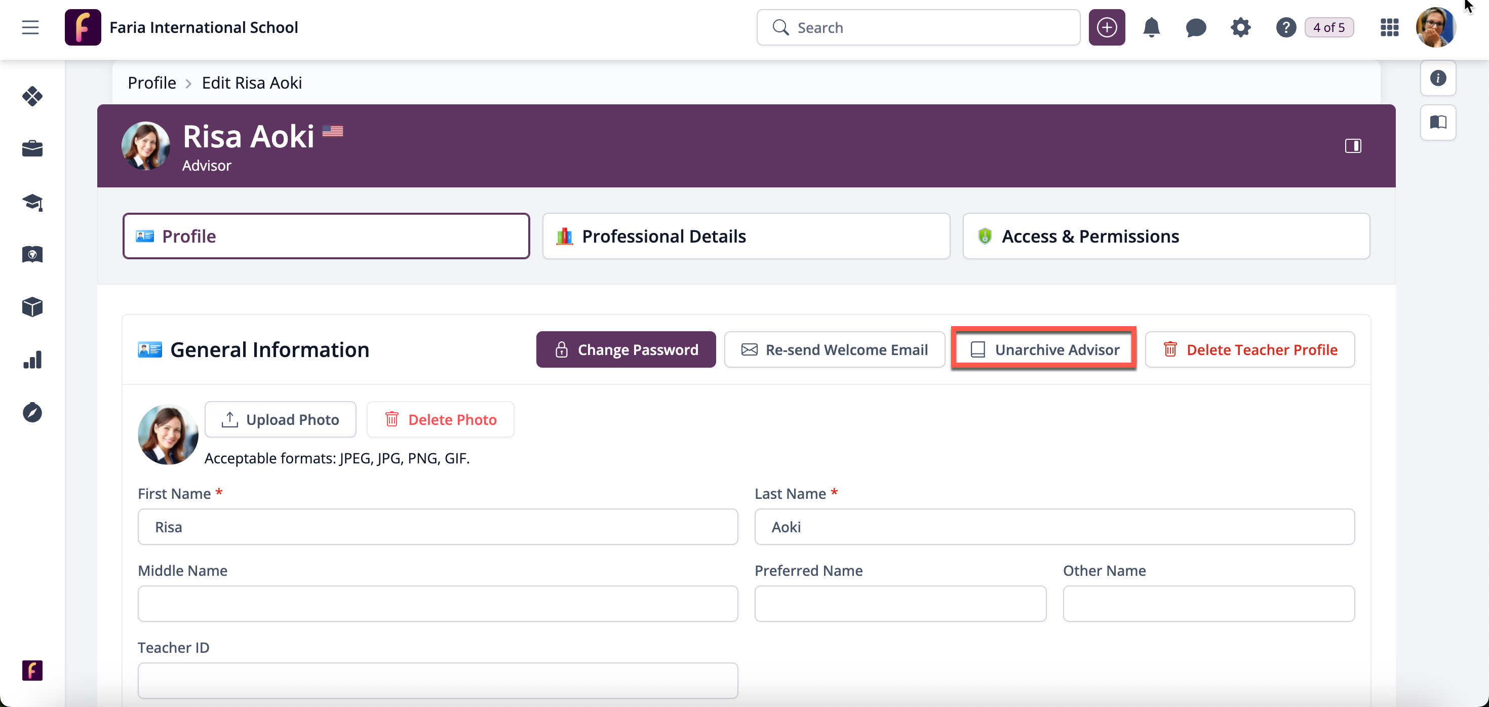
Task: Open the apps grid launcher icon
Action: click(1389, 27)
